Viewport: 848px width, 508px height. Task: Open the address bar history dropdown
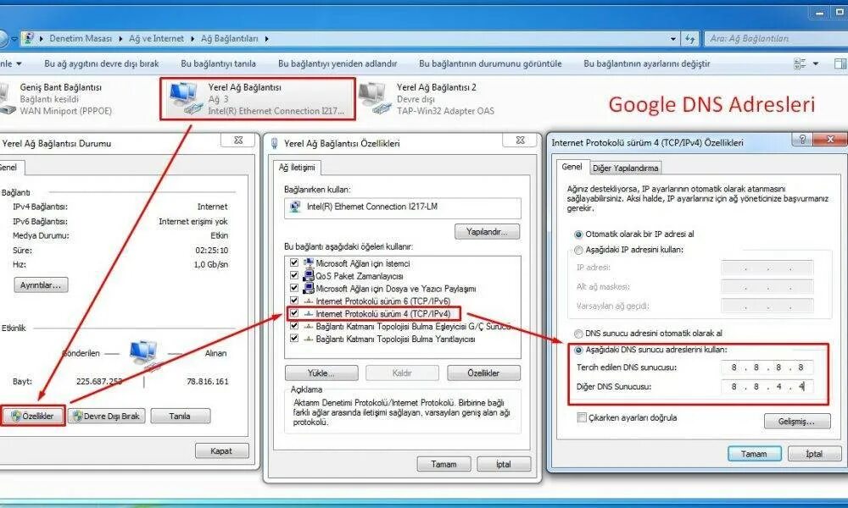click(x=672, y=39)
